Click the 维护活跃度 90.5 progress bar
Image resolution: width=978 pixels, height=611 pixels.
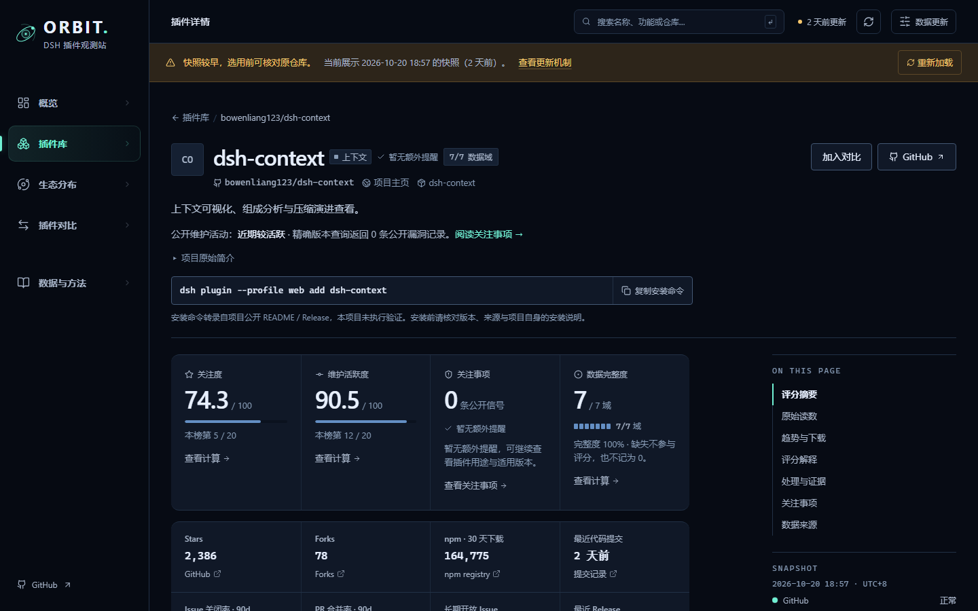pos(365,422)
